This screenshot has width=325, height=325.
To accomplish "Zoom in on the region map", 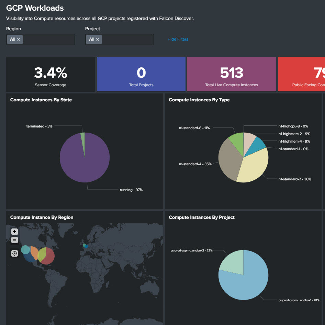I will pyautogui.click(x=15, y=232).
